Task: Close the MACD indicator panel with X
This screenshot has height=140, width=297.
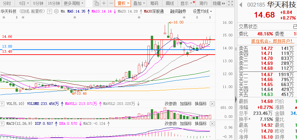Action: [x=212, y=124]
